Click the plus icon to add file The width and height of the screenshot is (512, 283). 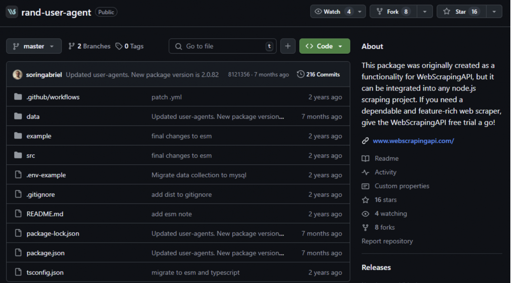coord(288,46)
